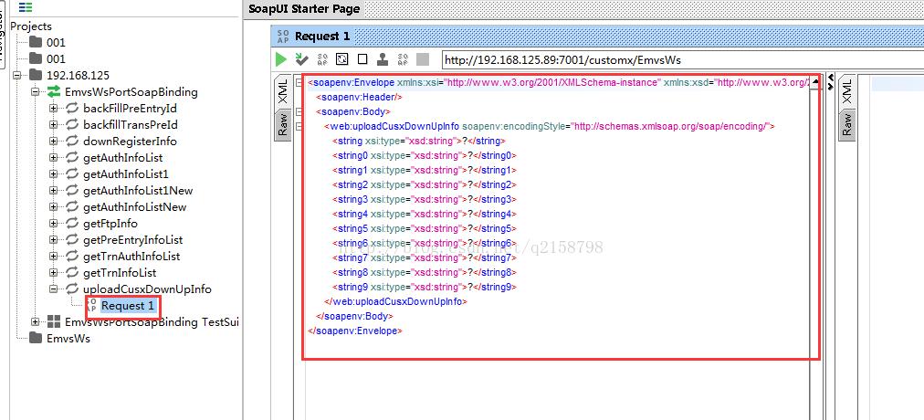Select the getAuthInfoList operation label
The image size is (924, 420).
pyautogui.click(x=123, y=157)
